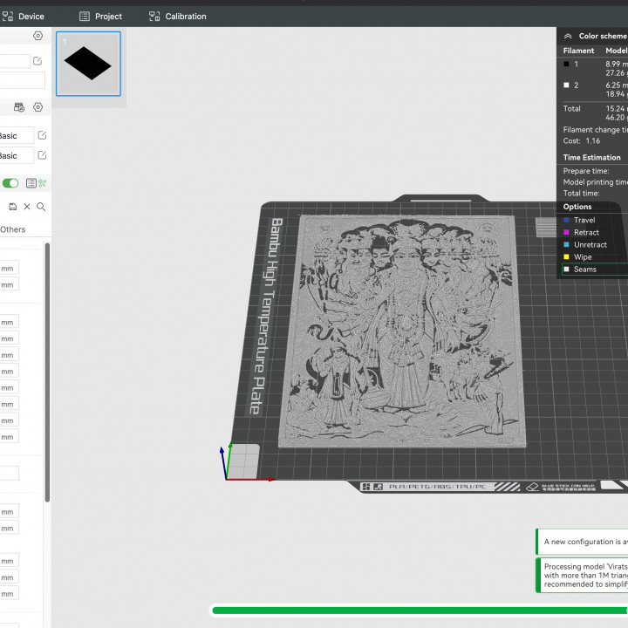Image resolution: width=628 pixels, height=628 pixels.
Task: Click the edit icon beside the printer preset
Action: click(38, 61)
